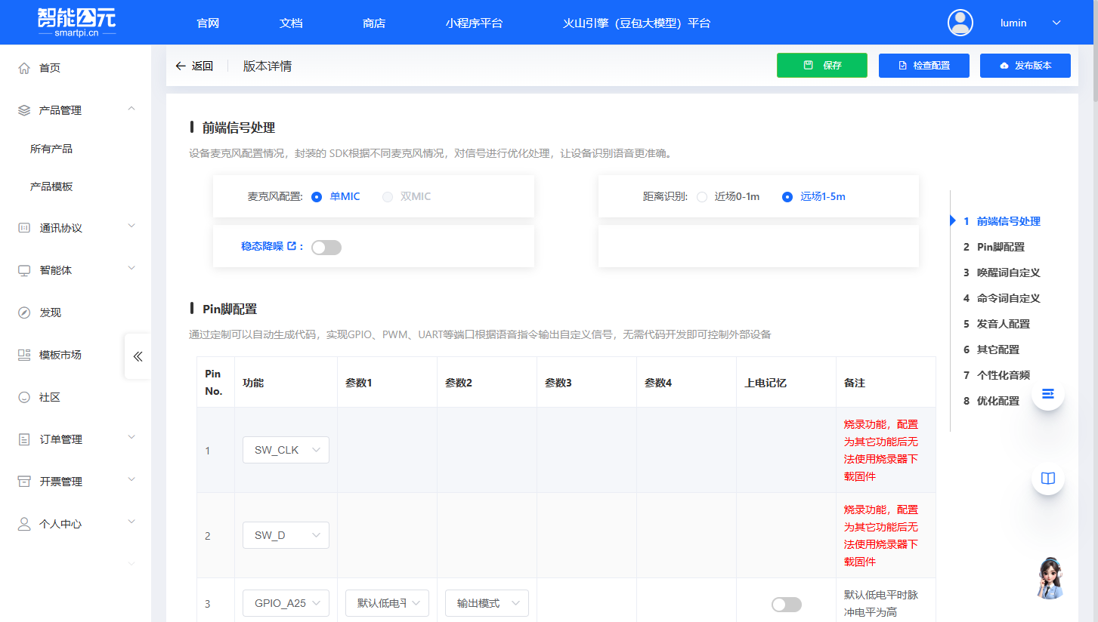
Task: Click the green 保存 save button
Action: (821, 66)
